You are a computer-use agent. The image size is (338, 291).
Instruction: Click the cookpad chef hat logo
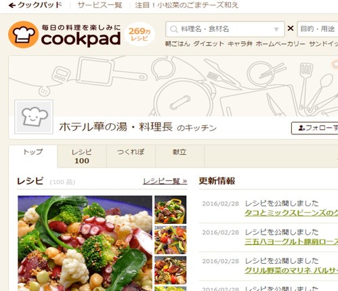23,35
